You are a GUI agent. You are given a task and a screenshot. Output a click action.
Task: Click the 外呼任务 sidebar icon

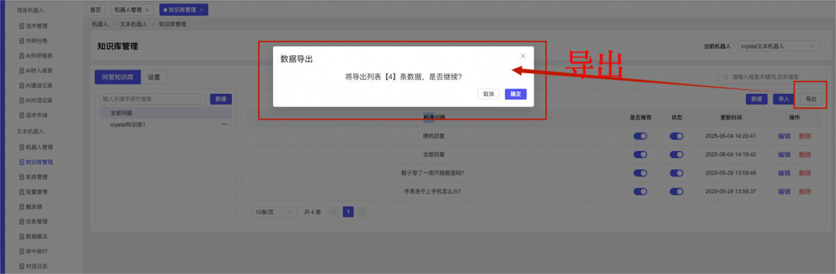click(22, 41)
